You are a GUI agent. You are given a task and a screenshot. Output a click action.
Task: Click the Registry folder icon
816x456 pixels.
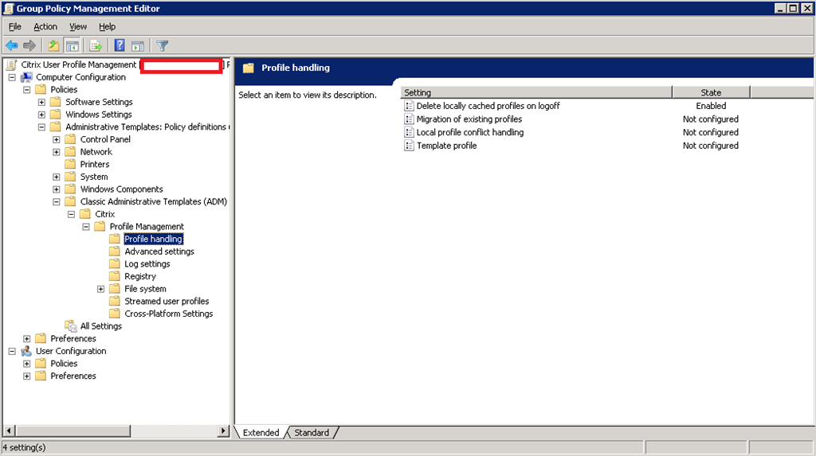tap(115, 276)
